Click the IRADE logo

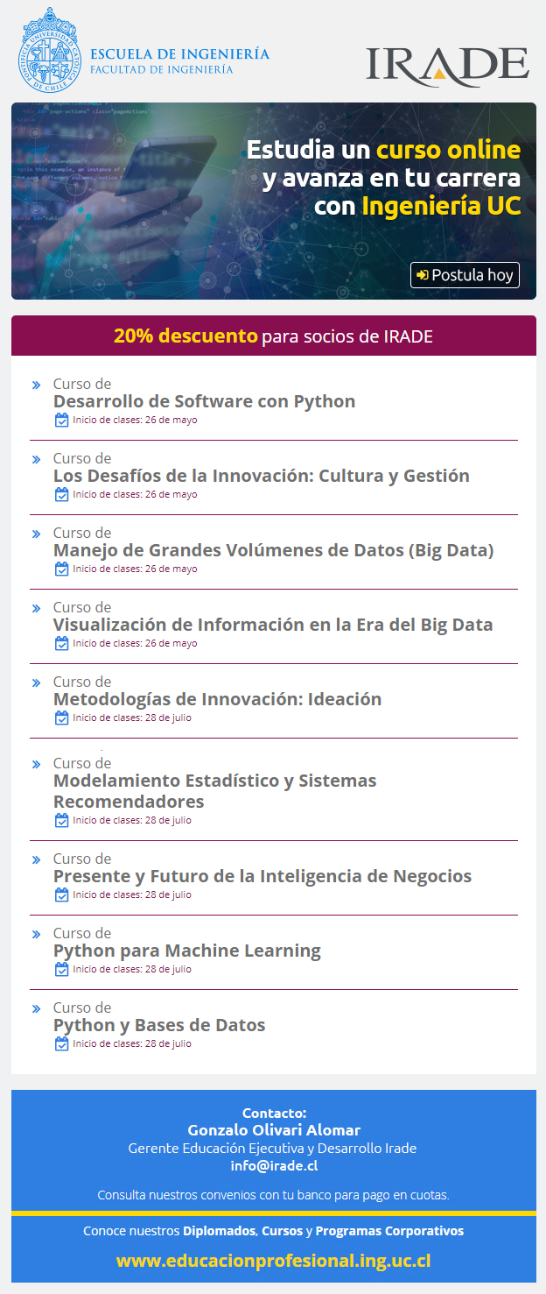(x=446, y=64)
